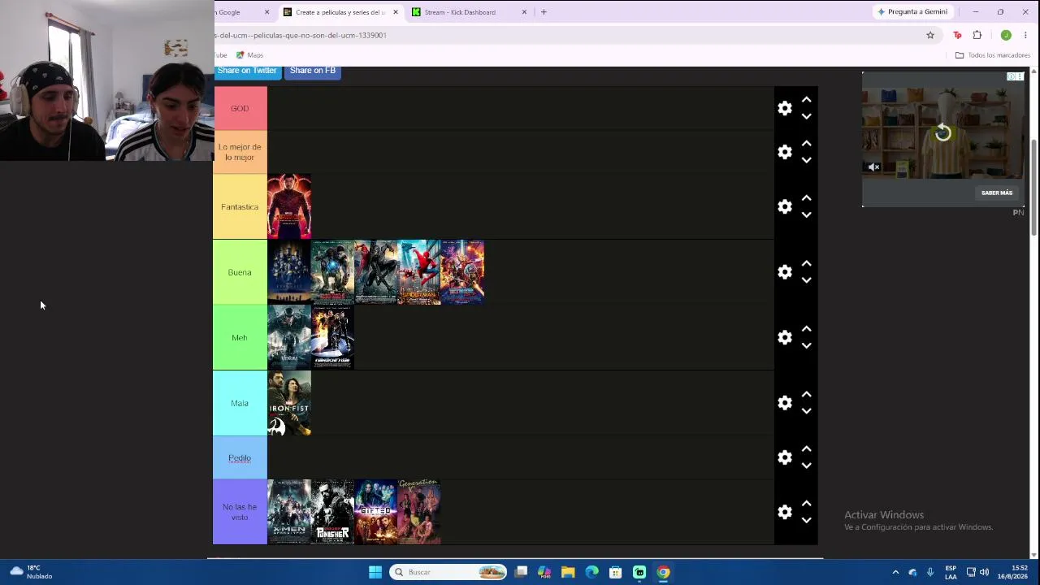The height and width of the screenshot is (585, 1040).
Task: Switch to the Create a peliculas tier list tab
Action: [x=340, y=12]
